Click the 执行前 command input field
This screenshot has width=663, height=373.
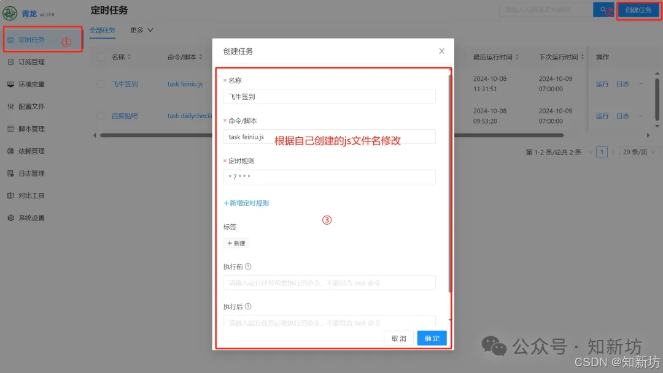coord(330,283)
